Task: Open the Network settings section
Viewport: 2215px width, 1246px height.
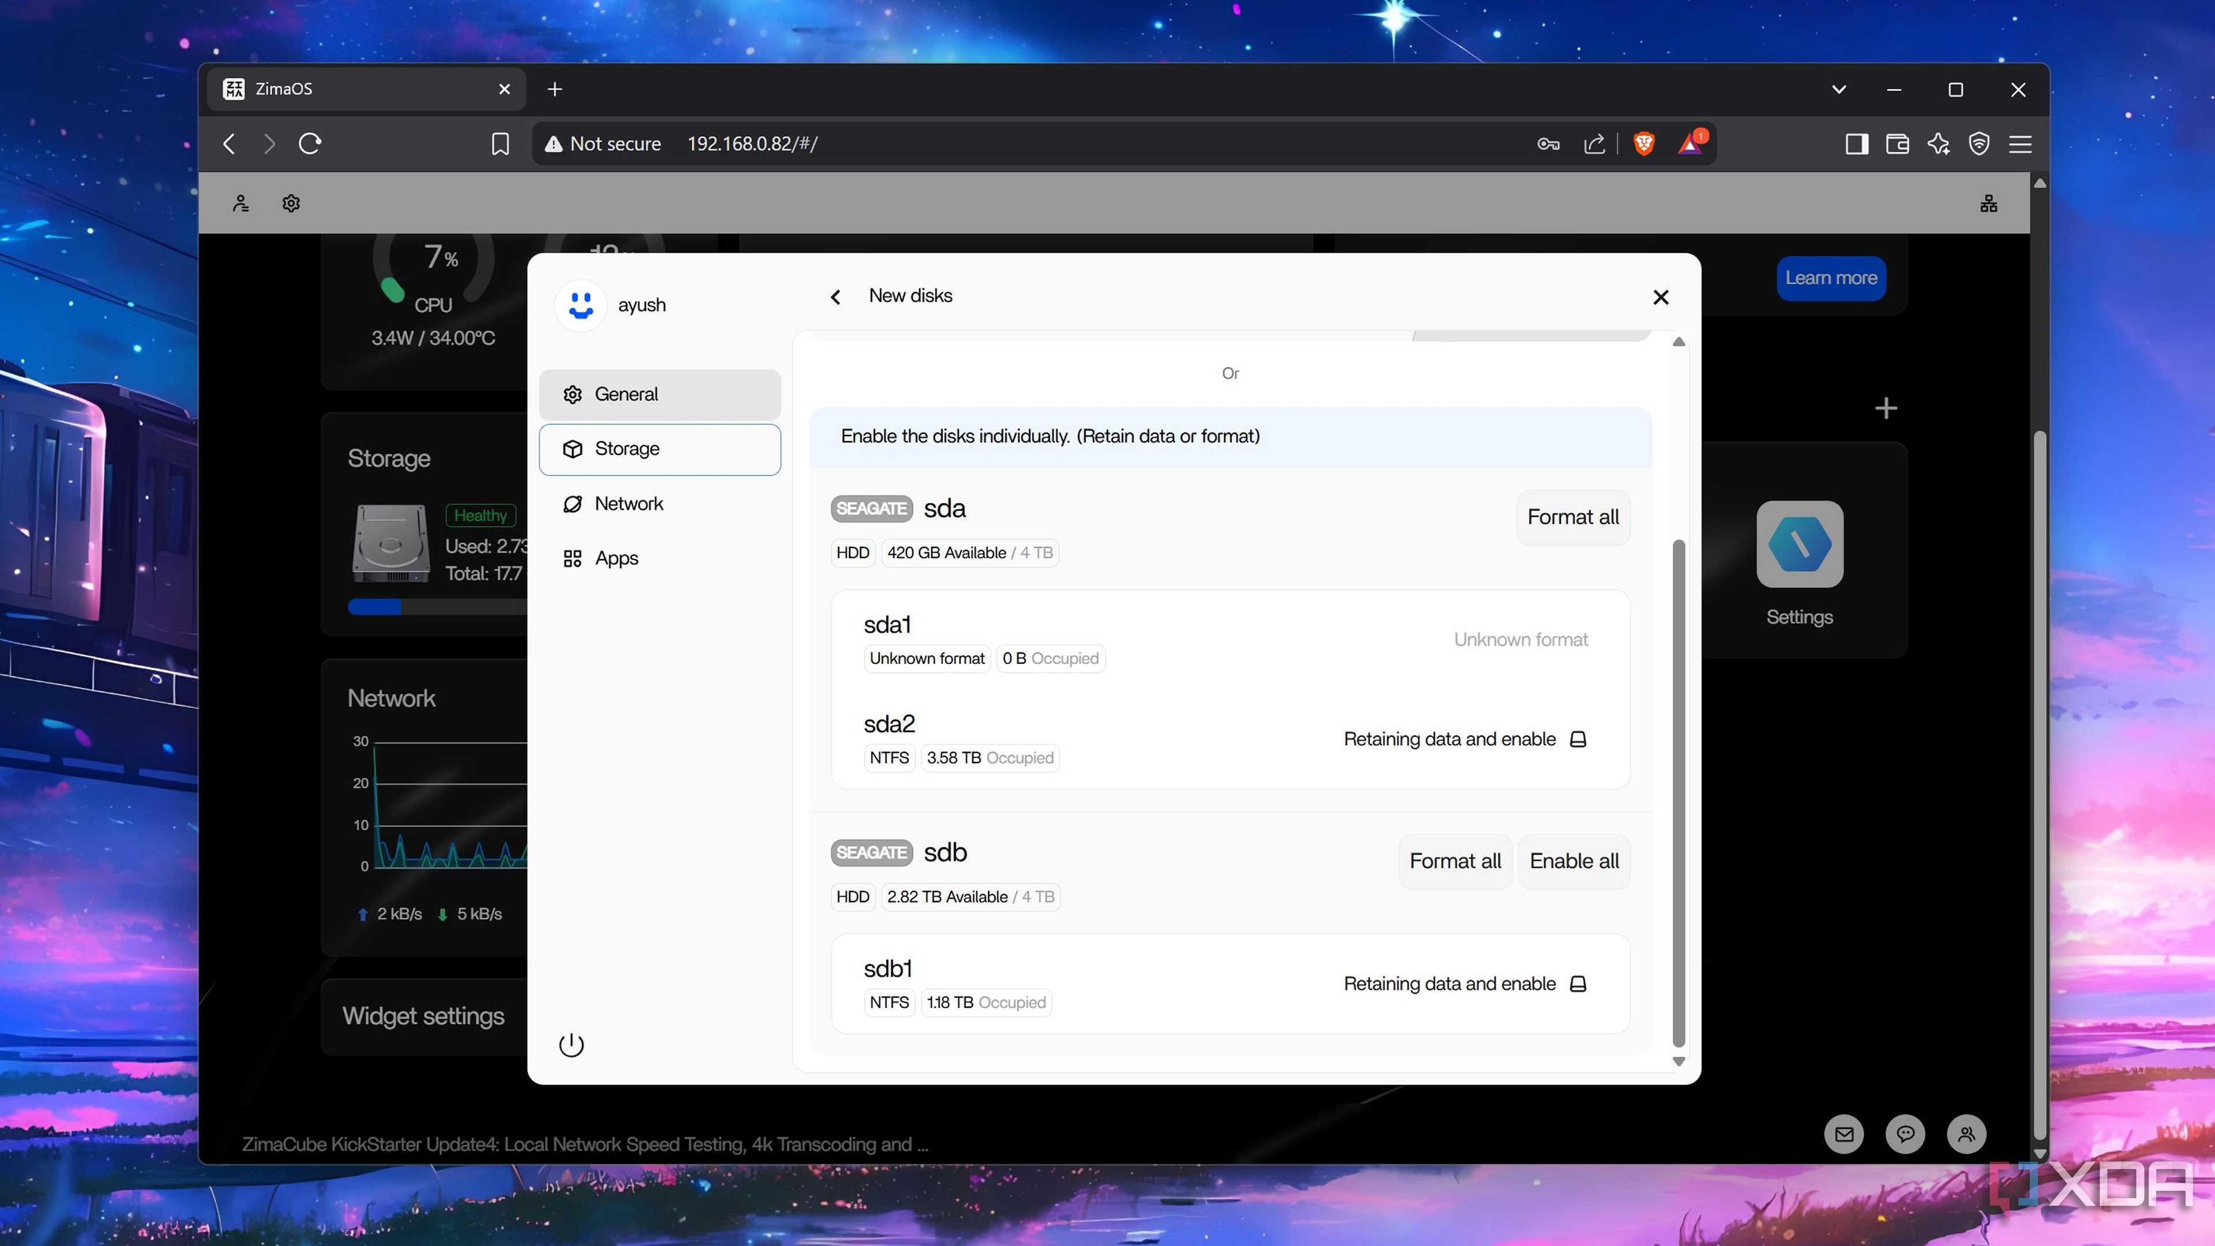Action: [659, 504]
